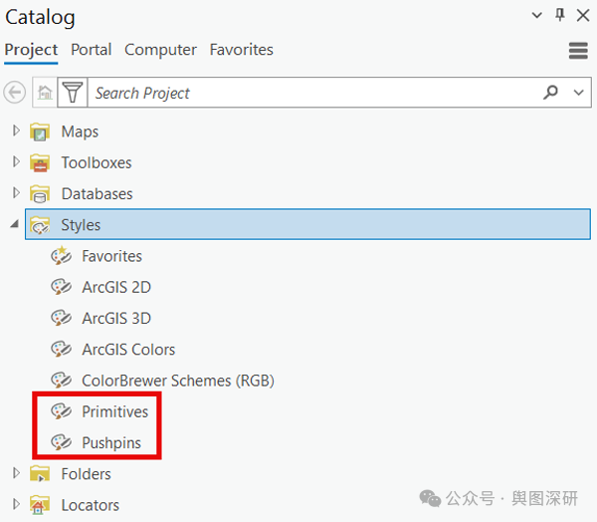
Task: Switch to the Computer tab
Action: 160,50
